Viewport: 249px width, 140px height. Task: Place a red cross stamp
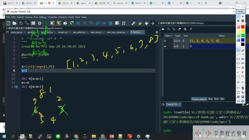click(243, 72)
